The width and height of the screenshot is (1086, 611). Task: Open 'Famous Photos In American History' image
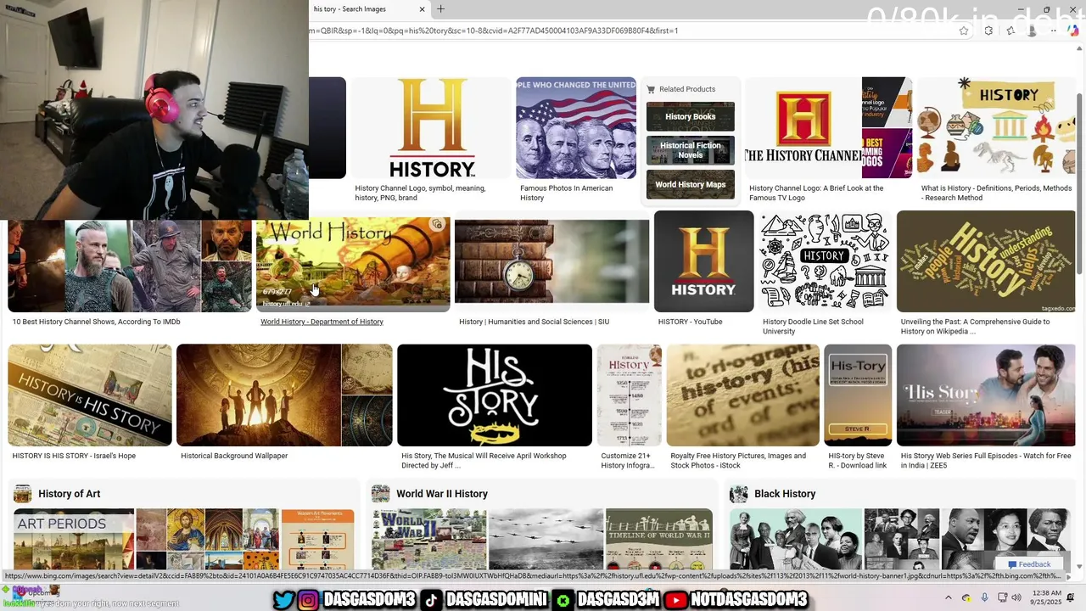point(576,128)
